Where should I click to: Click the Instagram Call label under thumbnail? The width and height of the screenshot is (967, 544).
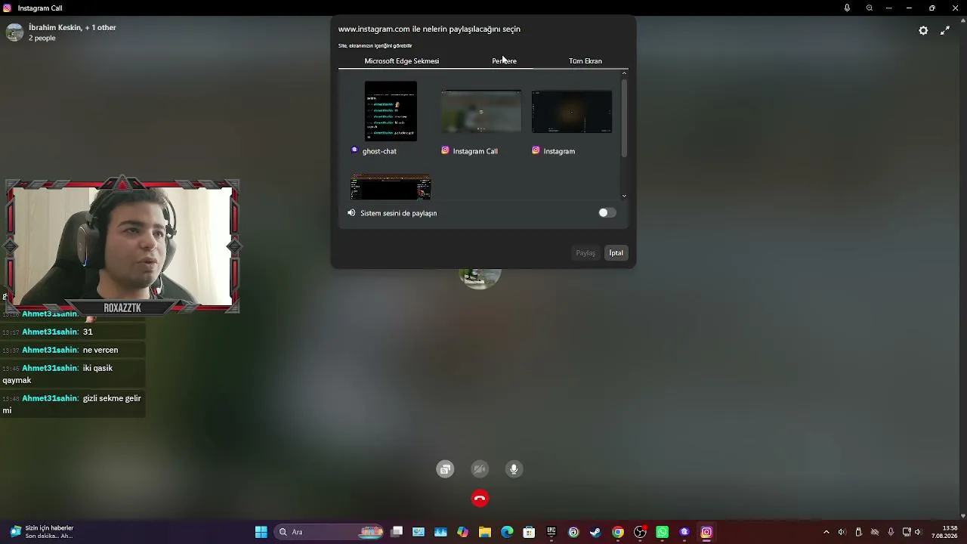point(475,151)
